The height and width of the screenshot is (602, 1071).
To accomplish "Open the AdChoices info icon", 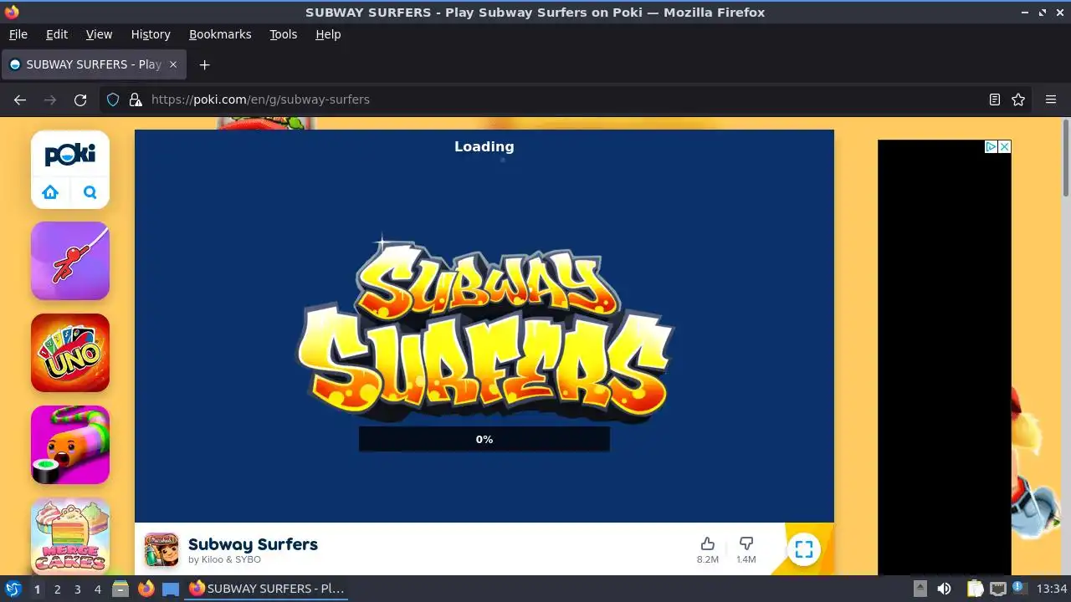I will [991, 146].
